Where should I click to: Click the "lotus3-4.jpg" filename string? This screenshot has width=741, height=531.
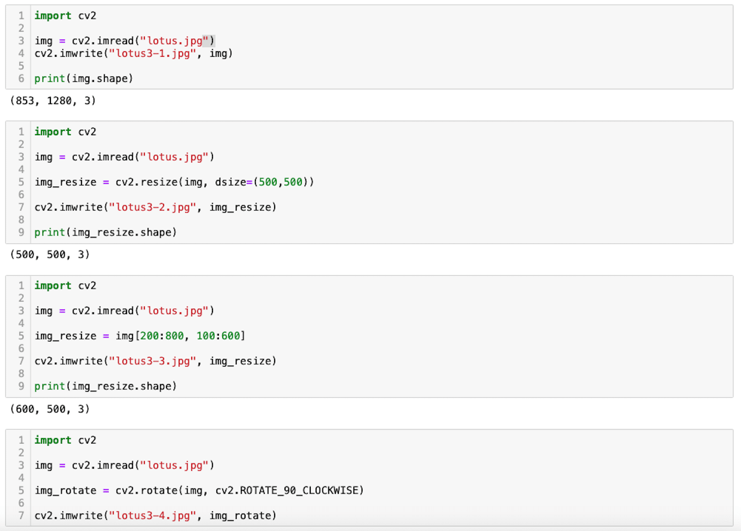point(152,516)
